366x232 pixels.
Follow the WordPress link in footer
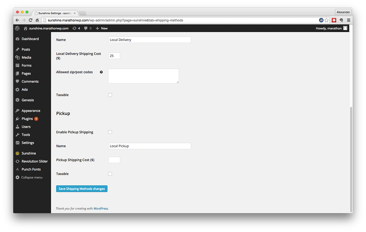point(101,208)
